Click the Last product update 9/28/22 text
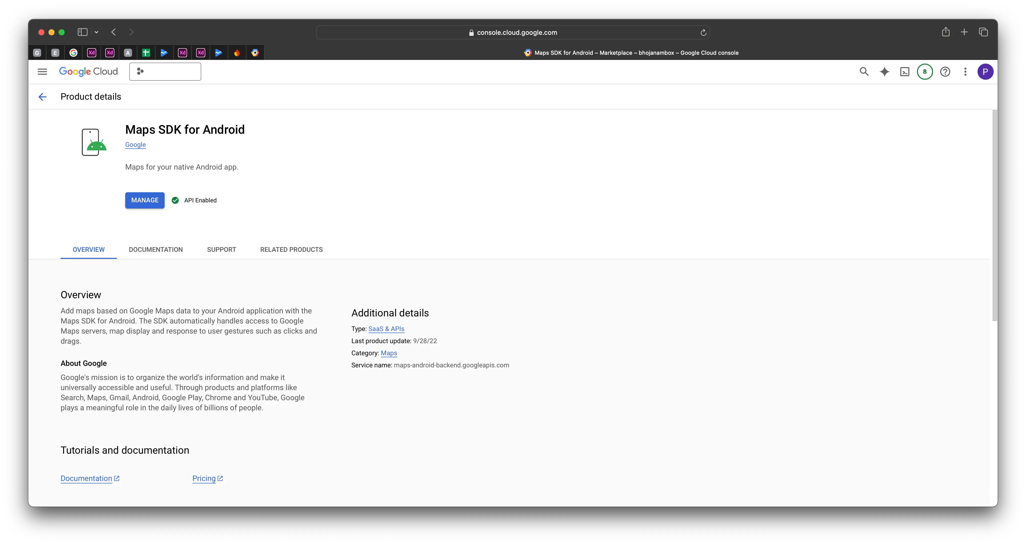Image resolution: width=1026 pixels, height=544 pixels. 394,341
